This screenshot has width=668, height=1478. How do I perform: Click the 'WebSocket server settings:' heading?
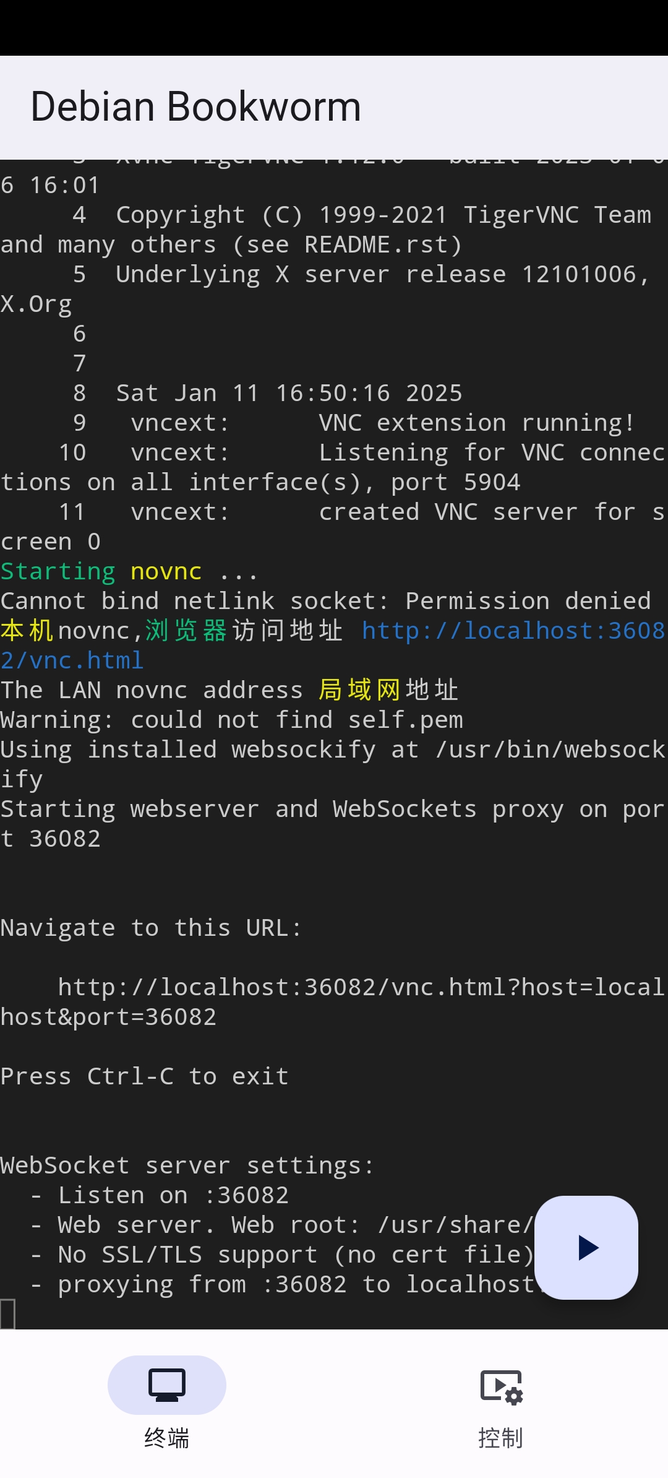[187, 1165]
